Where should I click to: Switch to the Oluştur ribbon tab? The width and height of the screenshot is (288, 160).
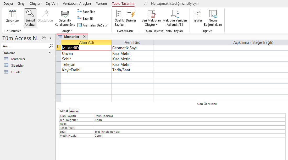(35, 3)
